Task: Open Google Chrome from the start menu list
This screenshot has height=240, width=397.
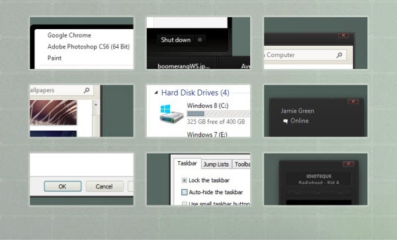Action: [69, 35]
